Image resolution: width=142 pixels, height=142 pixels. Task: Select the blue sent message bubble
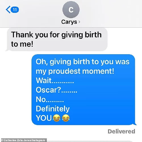[84, 90]
